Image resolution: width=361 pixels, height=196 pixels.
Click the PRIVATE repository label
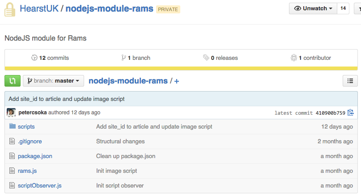pos(168,9)
